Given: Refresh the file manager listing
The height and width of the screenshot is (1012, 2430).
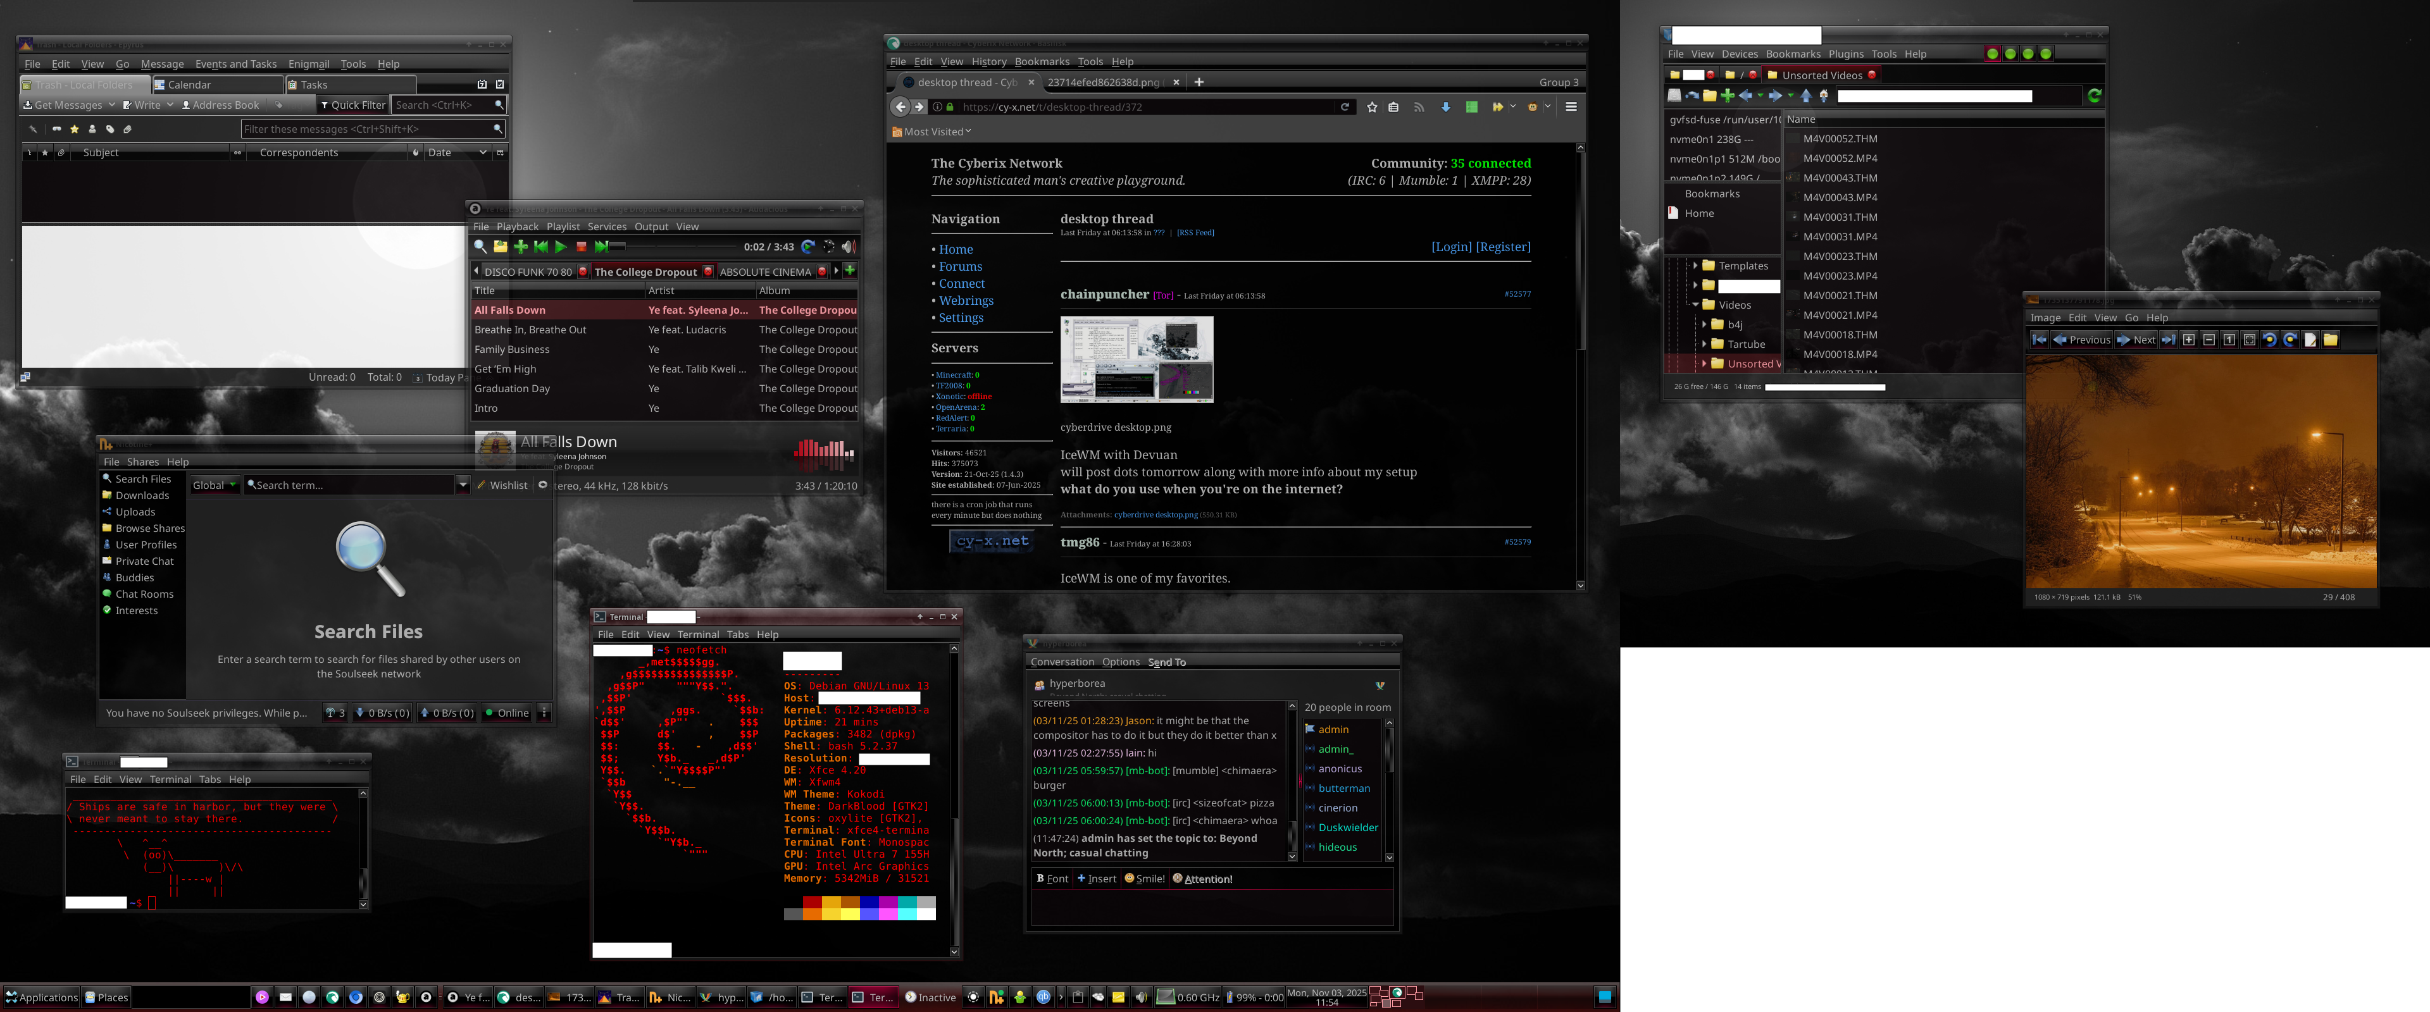Looking at the screenshot, I should coord(2094,96).
